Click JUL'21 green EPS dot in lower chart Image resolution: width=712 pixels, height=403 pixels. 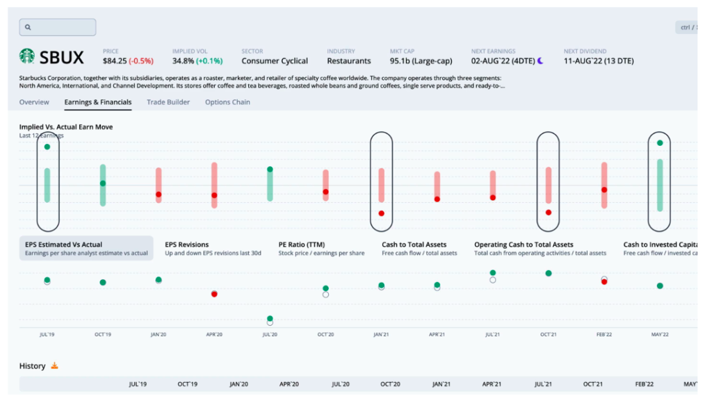point(493,273)
